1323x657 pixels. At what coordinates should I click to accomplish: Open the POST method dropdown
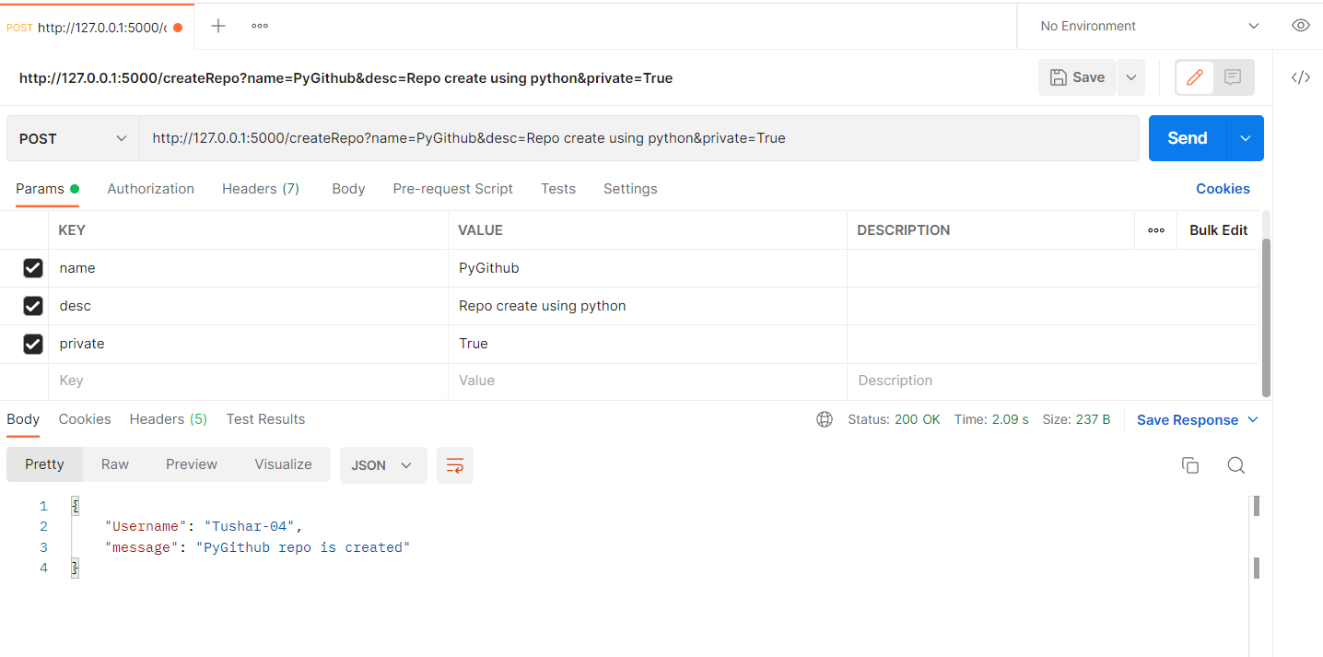[71, 137]
